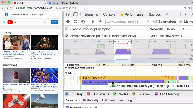Expand the Interactions track

66,67
